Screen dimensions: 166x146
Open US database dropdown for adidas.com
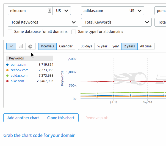tap(135, 11)
